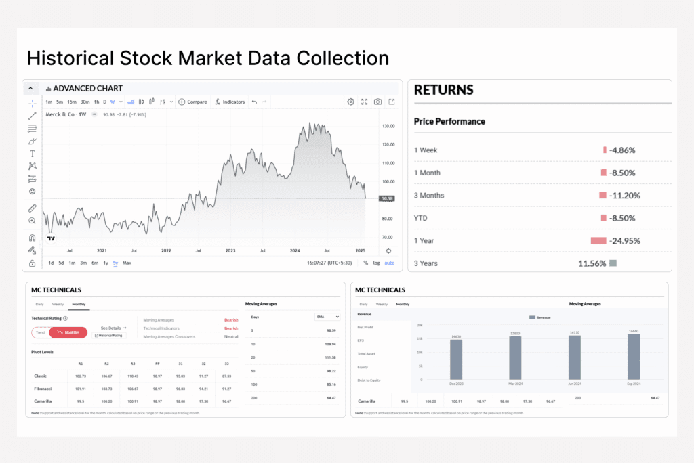Click the Revenue legend color swatch

pyautogui.click(x=532, y=317)
